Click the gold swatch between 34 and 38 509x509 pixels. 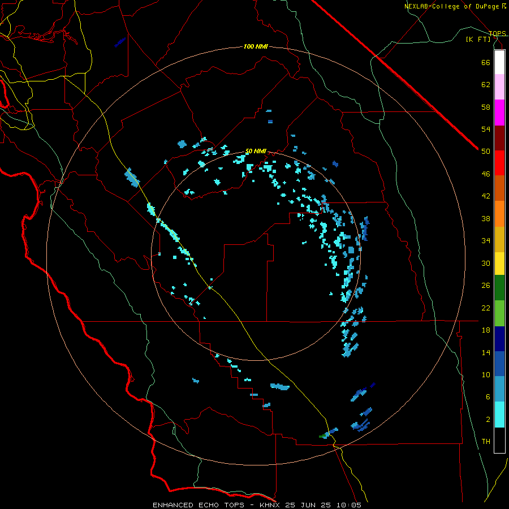click(499, 239)
